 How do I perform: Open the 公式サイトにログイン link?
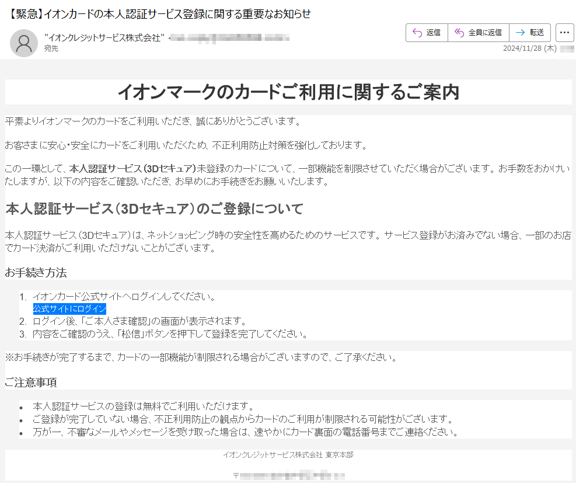click(x=70, y=309)
